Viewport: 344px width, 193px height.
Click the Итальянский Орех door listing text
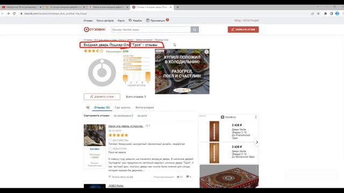coord(241,133)
